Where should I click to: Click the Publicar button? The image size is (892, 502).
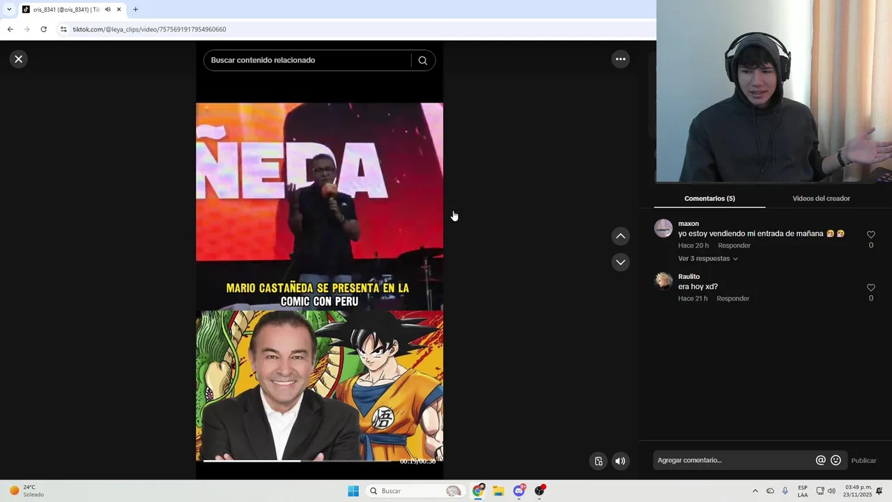click(x=863, y=460)
